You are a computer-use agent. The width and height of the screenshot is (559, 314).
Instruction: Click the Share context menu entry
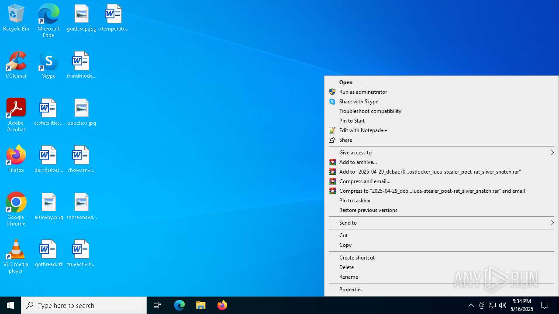point(442,140)
